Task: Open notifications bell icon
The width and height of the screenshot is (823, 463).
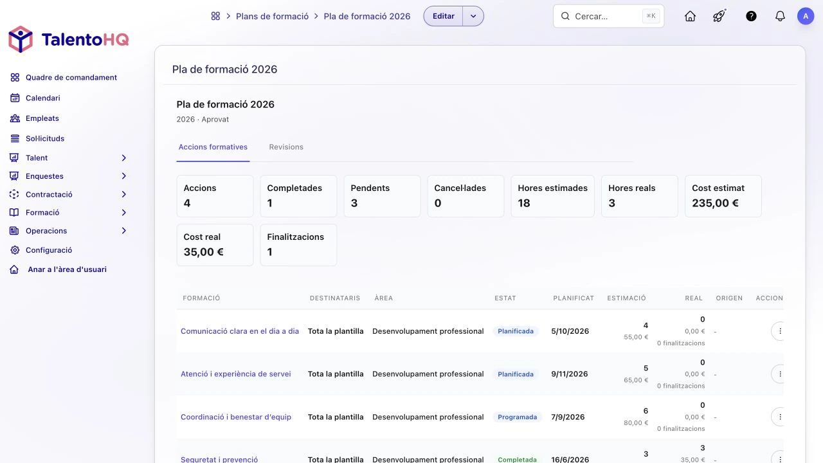Action: 780,16
